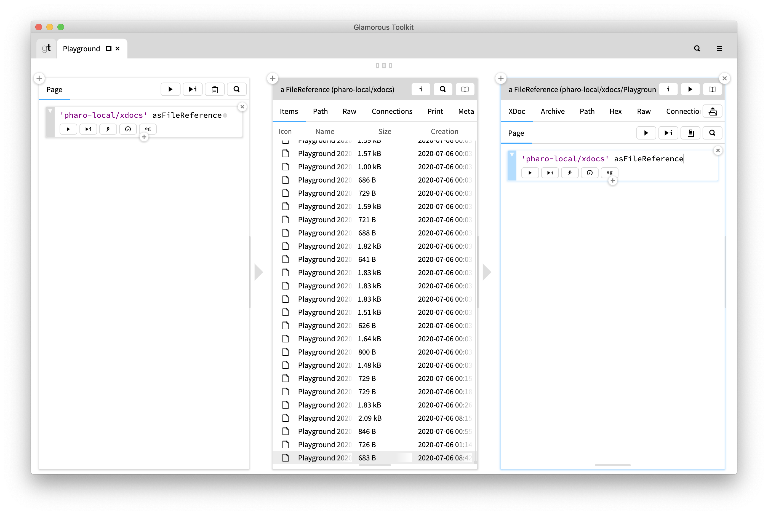Open info button of xdocs FileReference pane
This screenshot has width=768, height=515.
pyautogui.click(x=421, y=89)
